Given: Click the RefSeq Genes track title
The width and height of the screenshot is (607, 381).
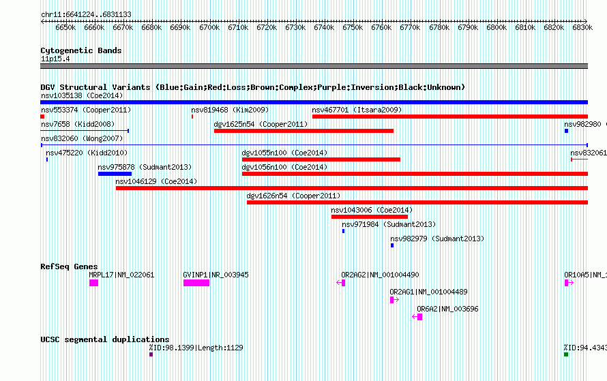Looking at the screenshot, I should (69, 266).
